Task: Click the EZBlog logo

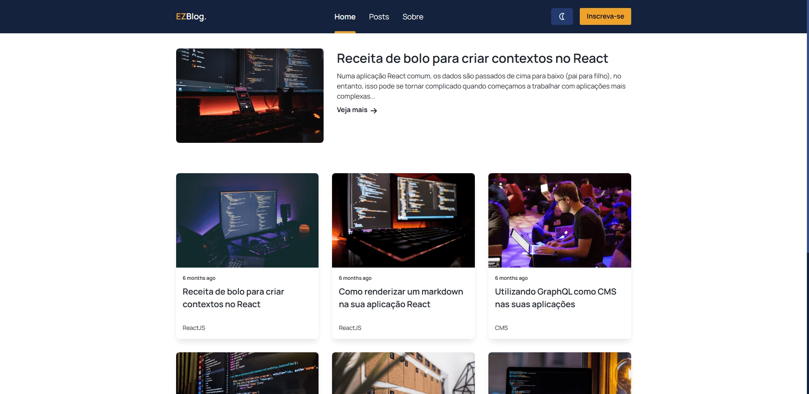Action: coord(190,17)
